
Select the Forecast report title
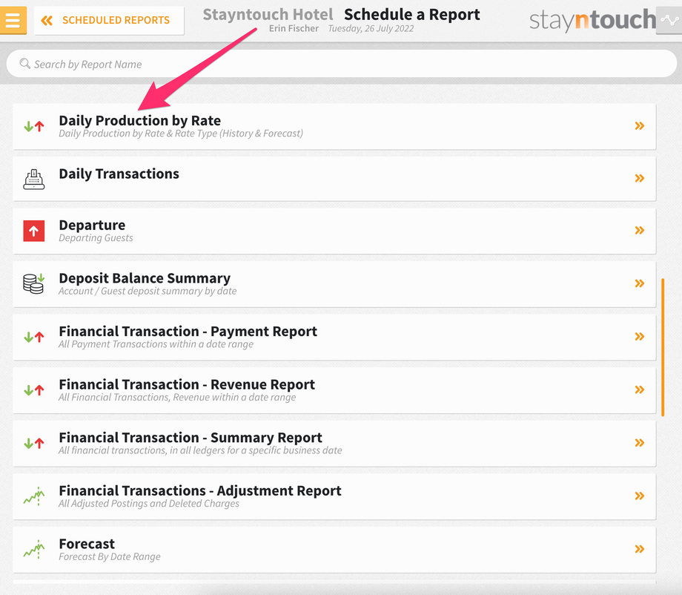coord(87,544)
